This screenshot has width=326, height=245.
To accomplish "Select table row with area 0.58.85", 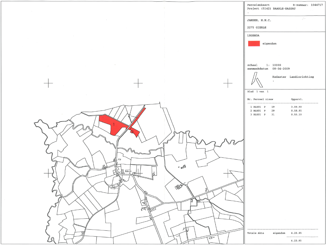I will click(x=276, y=111).
